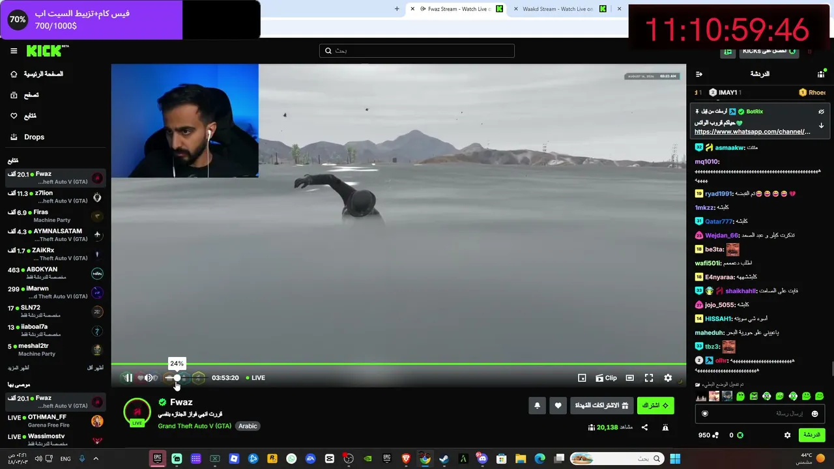This screenshot has height=469, width=834.
Task: Switch to theater mode icon
Action: 629,378
